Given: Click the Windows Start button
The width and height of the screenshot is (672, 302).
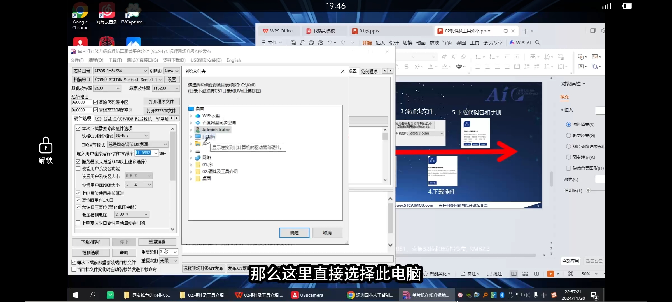Looking at the screenshot, I should pos(76,295).
